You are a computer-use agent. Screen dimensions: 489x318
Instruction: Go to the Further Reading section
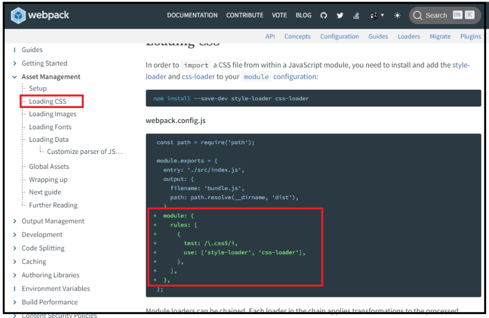coord(53,205)
